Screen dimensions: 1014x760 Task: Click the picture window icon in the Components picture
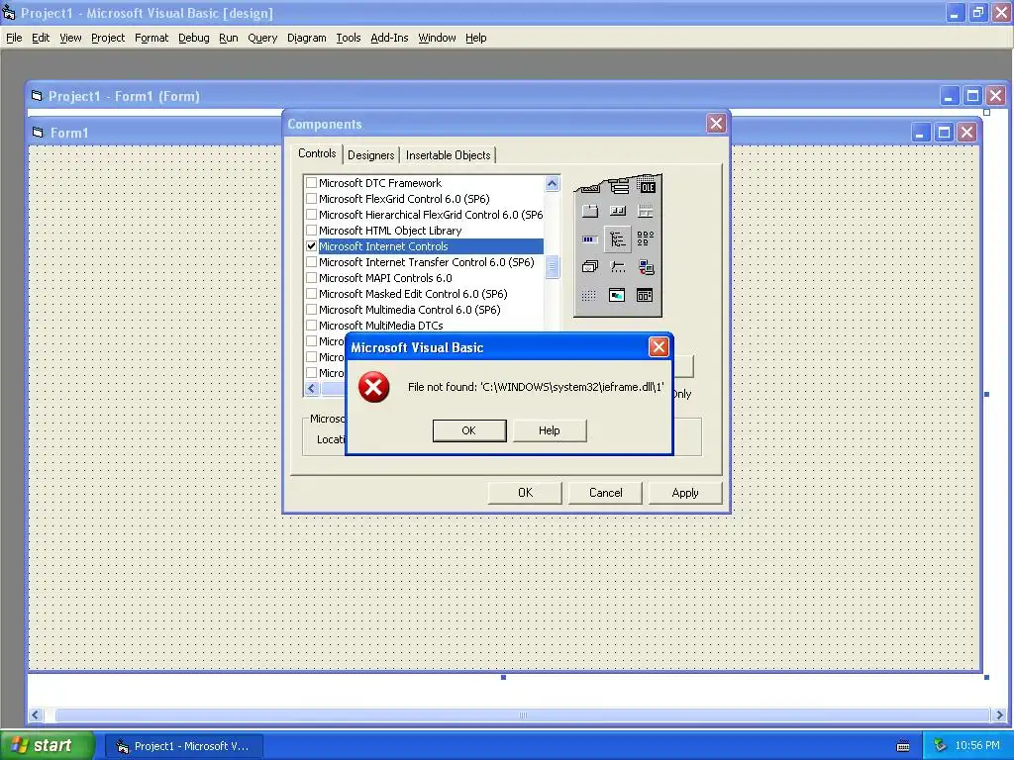[x=617, y=295]
